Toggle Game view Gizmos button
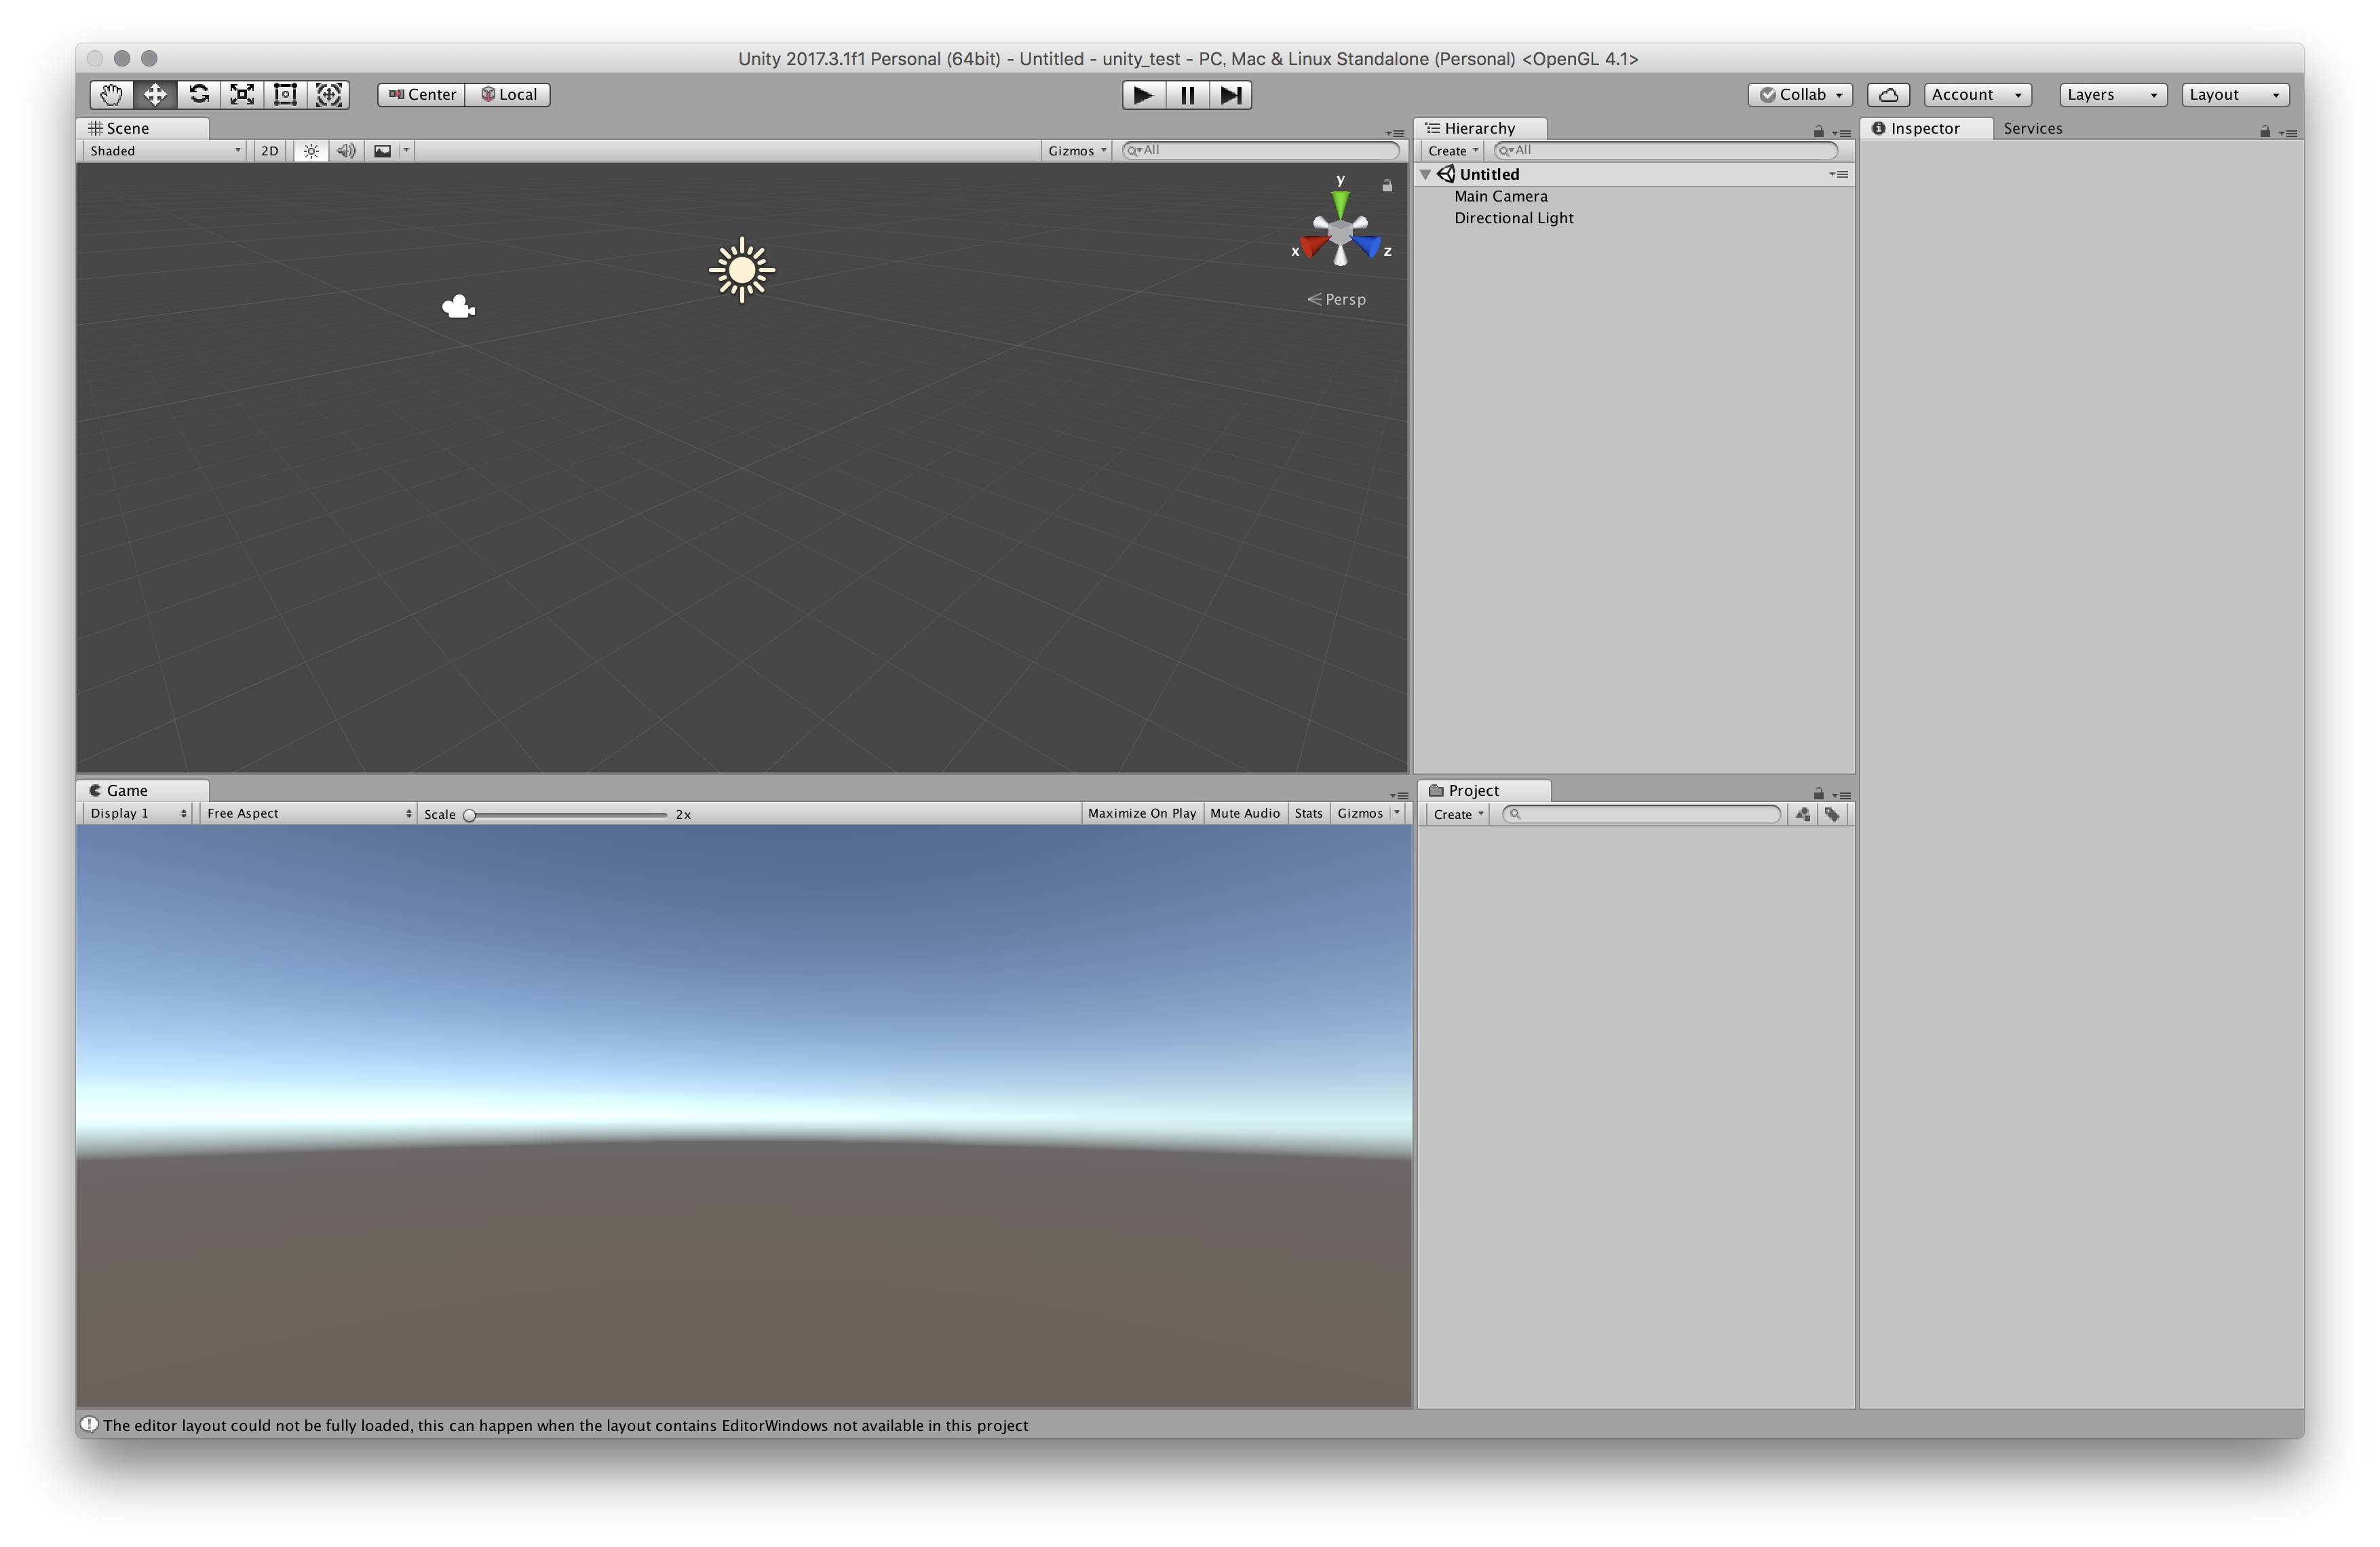Image resolution: width=2380 pixels, height=1547 pixels. pyautogui.click(x=1360, y=813)
